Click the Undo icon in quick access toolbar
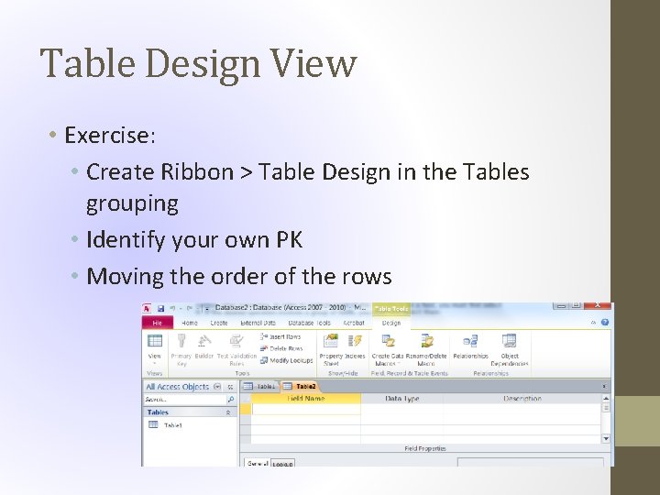660x495 pixels. (173, 309)
